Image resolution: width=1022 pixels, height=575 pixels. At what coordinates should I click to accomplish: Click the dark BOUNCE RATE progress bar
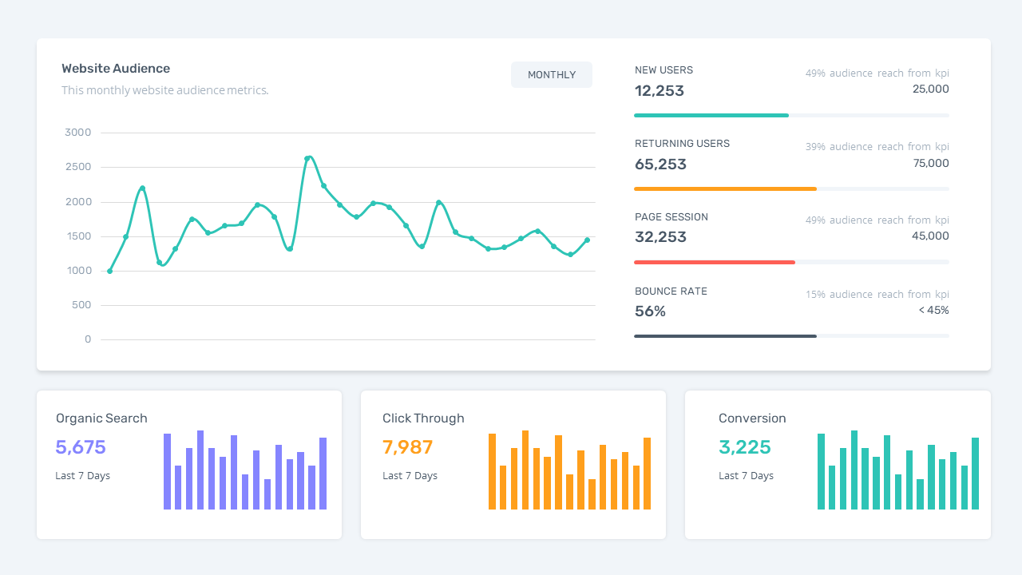[x=725, y=335]
